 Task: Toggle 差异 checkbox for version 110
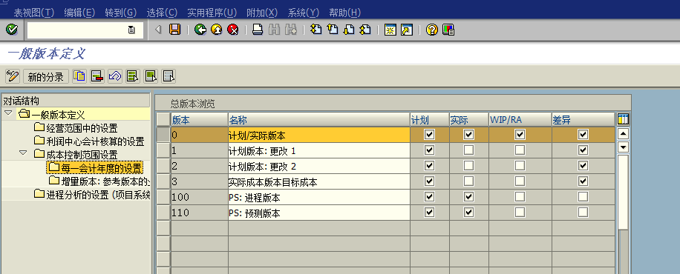pos(583,212)
